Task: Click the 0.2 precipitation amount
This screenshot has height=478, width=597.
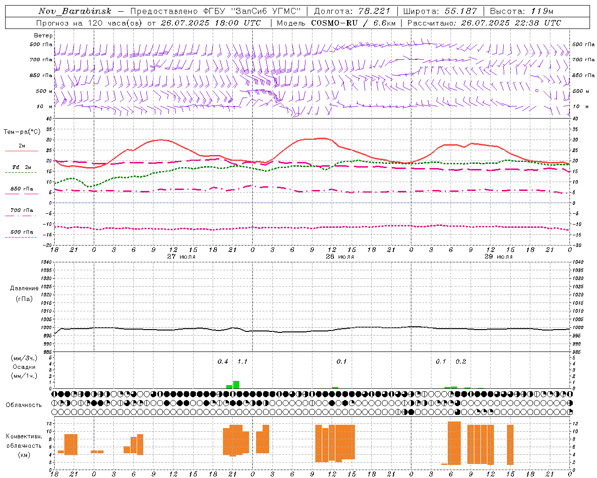Action: point(461,362)
